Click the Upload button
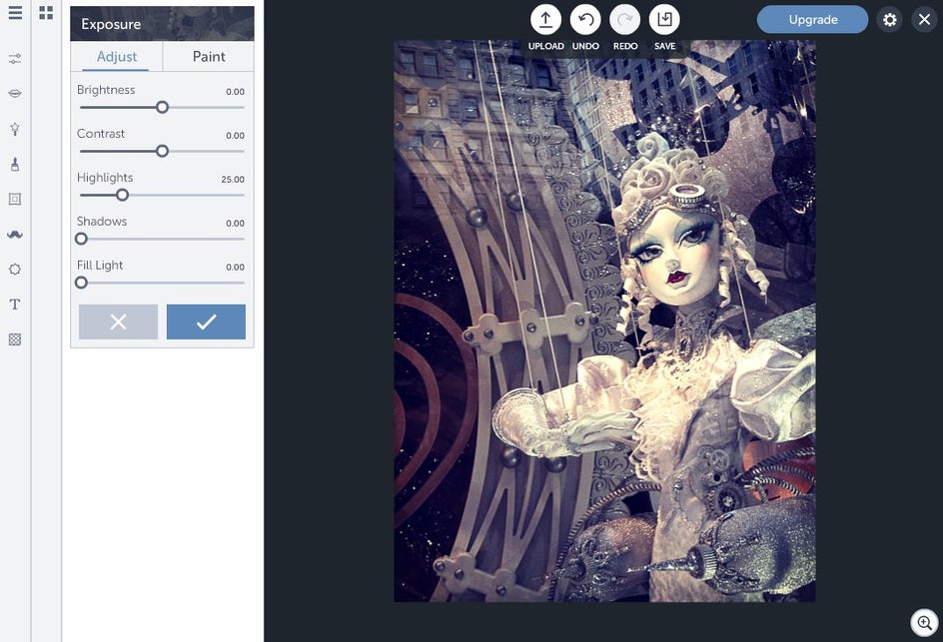Screen dimensions: 943x642 545,19
